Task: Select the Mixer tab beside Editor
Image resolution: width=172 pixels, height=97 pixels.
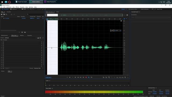Action: coord(58,12)
